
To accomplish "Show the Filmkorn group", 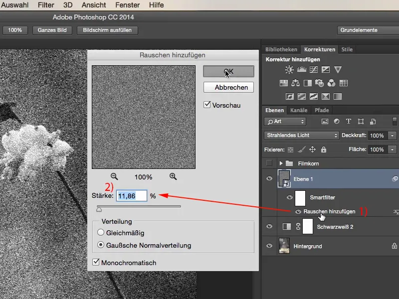I will pyautogui.click(x=269, y=163).
